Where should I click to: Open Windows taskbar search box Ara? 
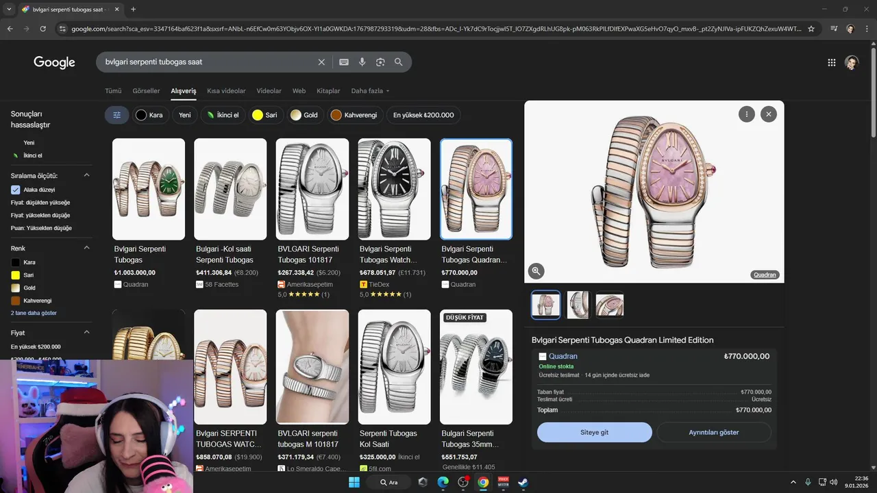(x=389, y=482)
